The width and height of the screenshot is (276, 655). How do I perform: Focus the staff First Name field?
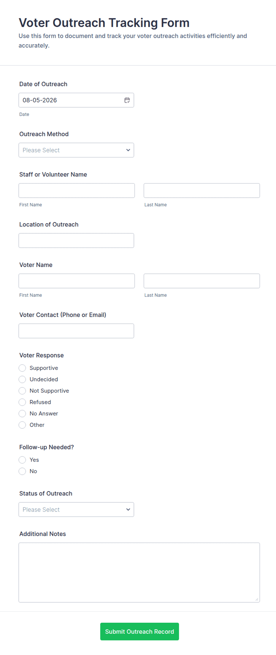(x=77, y=191)
